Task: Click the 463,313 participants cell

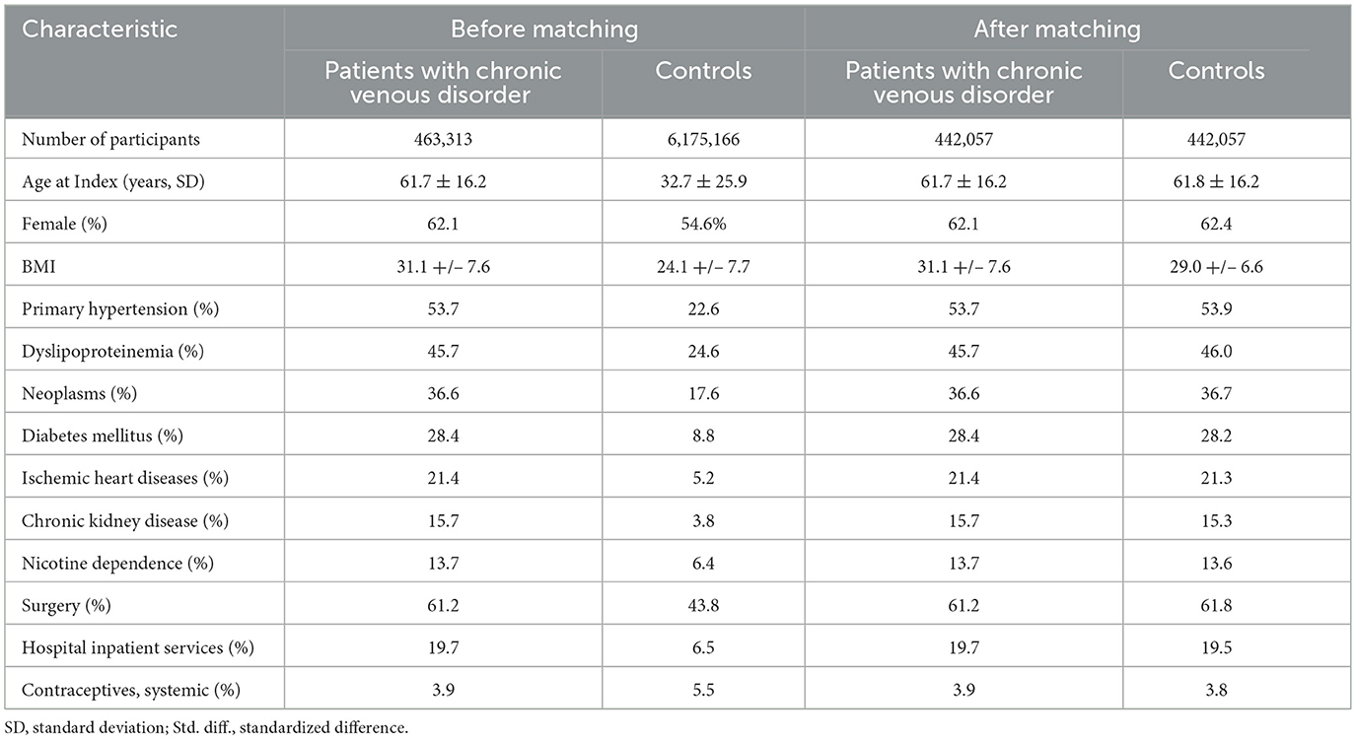Action: point(444,140)
